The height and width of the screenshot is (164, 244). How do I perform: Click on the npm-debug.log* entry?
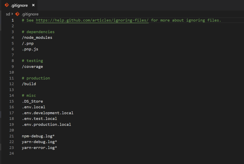pos(38,136)
